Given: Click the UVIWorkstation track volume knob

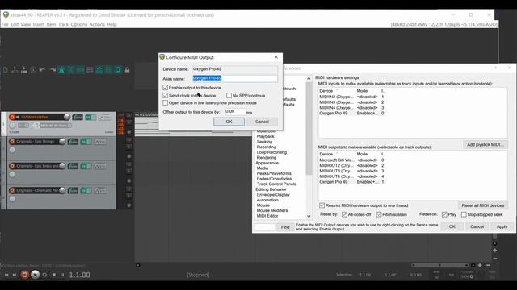Looking at the screenshot, I should pos(66,117).
